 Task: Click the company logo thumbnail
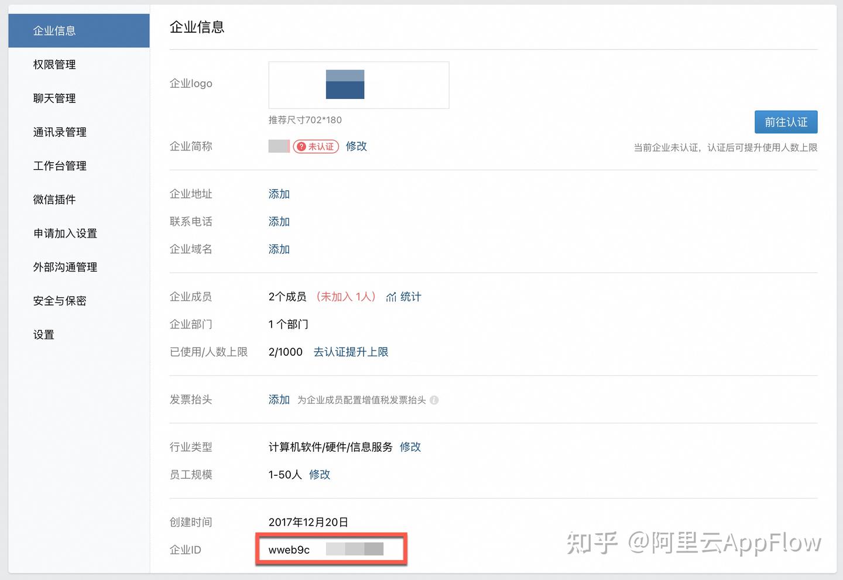click(345, 84)
